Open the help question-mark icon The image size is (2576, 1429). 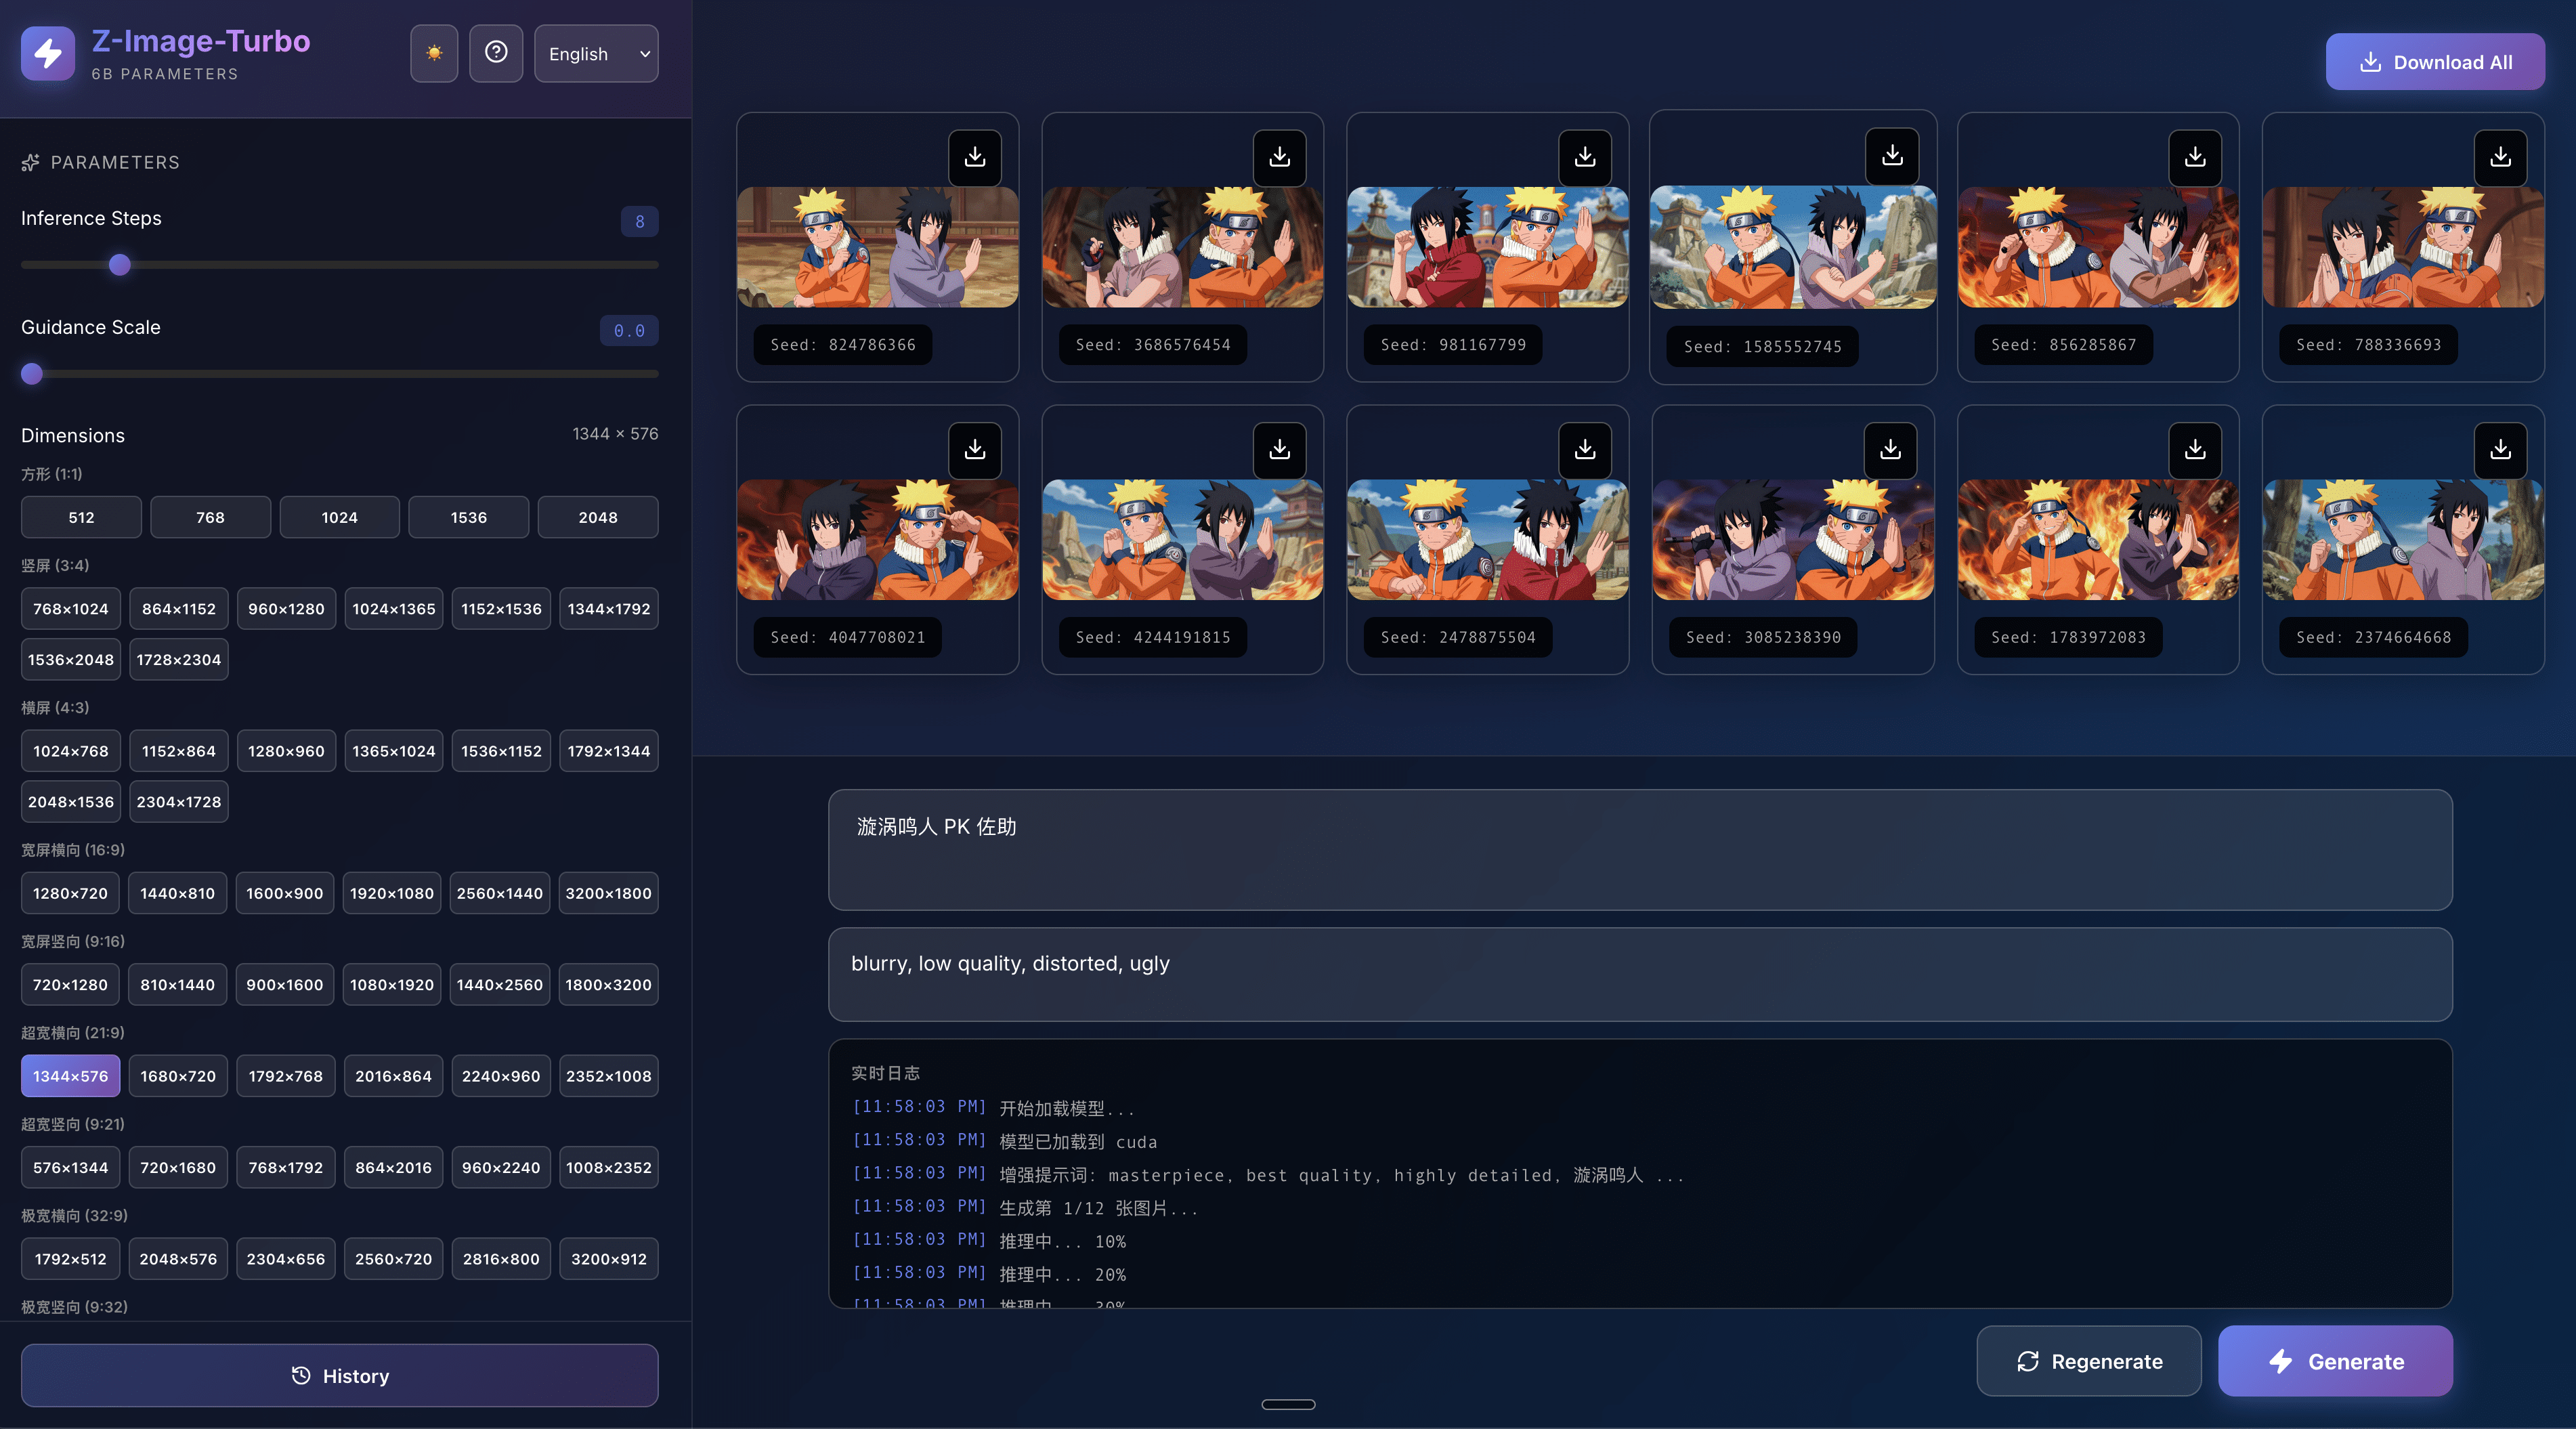click(496, 53)
